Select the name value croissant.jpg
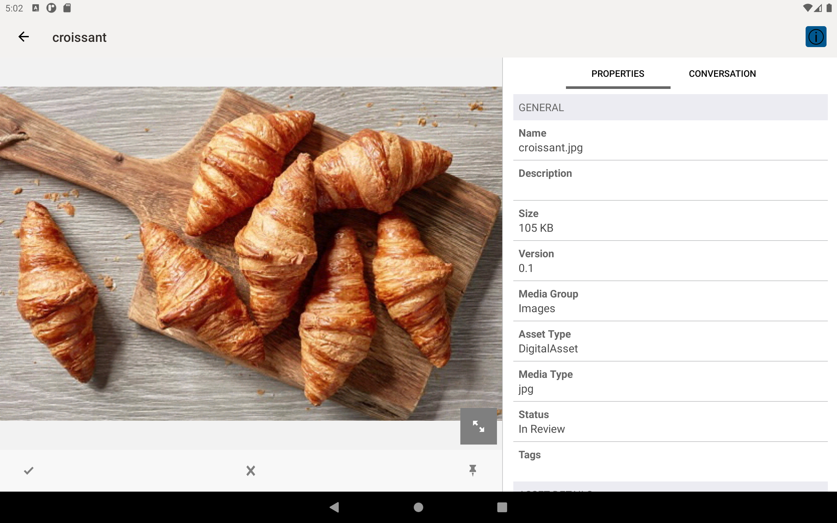Viewport: 837px width, 523px height. (550, 148)
